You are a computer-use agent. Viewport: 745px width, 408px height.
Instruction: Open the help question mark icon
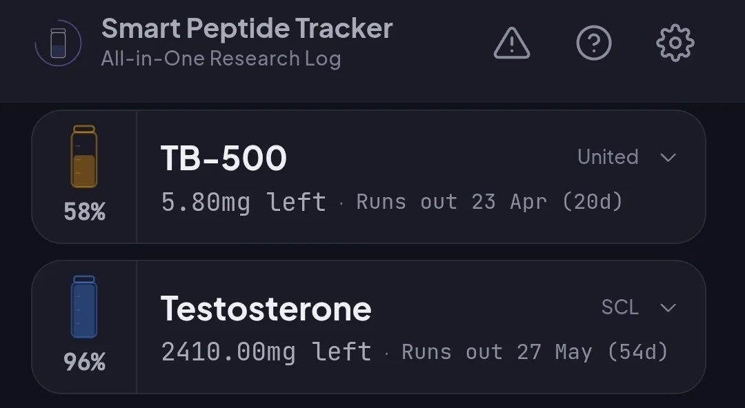click(x=593, y=44)
